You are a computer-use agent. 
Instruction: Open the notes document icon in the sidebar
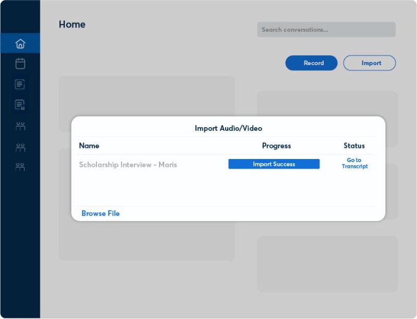click(20, 84)
